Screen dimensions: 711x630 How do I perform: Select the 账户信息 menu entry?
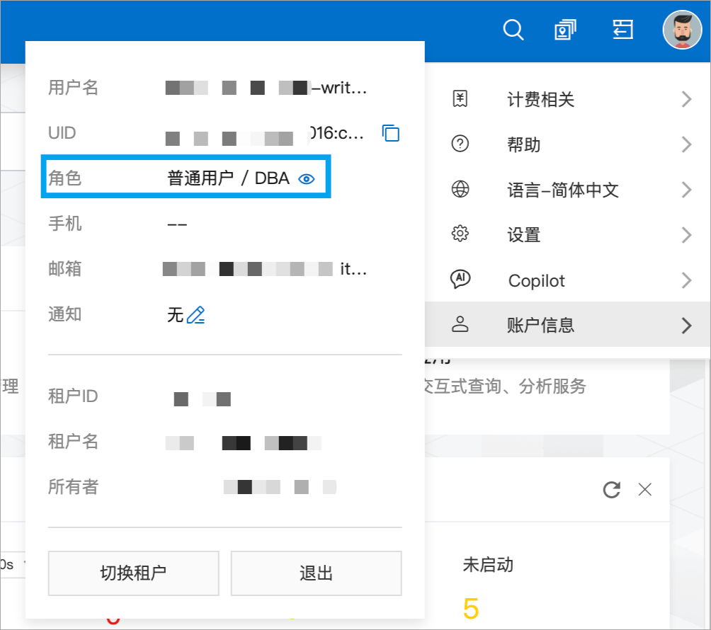[x=568, y=324]
